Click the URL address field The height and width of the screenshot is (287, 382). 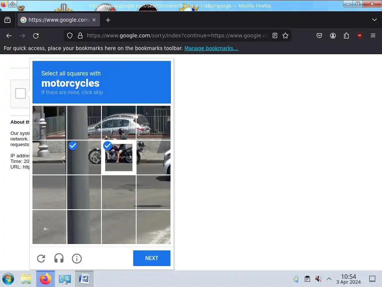point(177,36)
